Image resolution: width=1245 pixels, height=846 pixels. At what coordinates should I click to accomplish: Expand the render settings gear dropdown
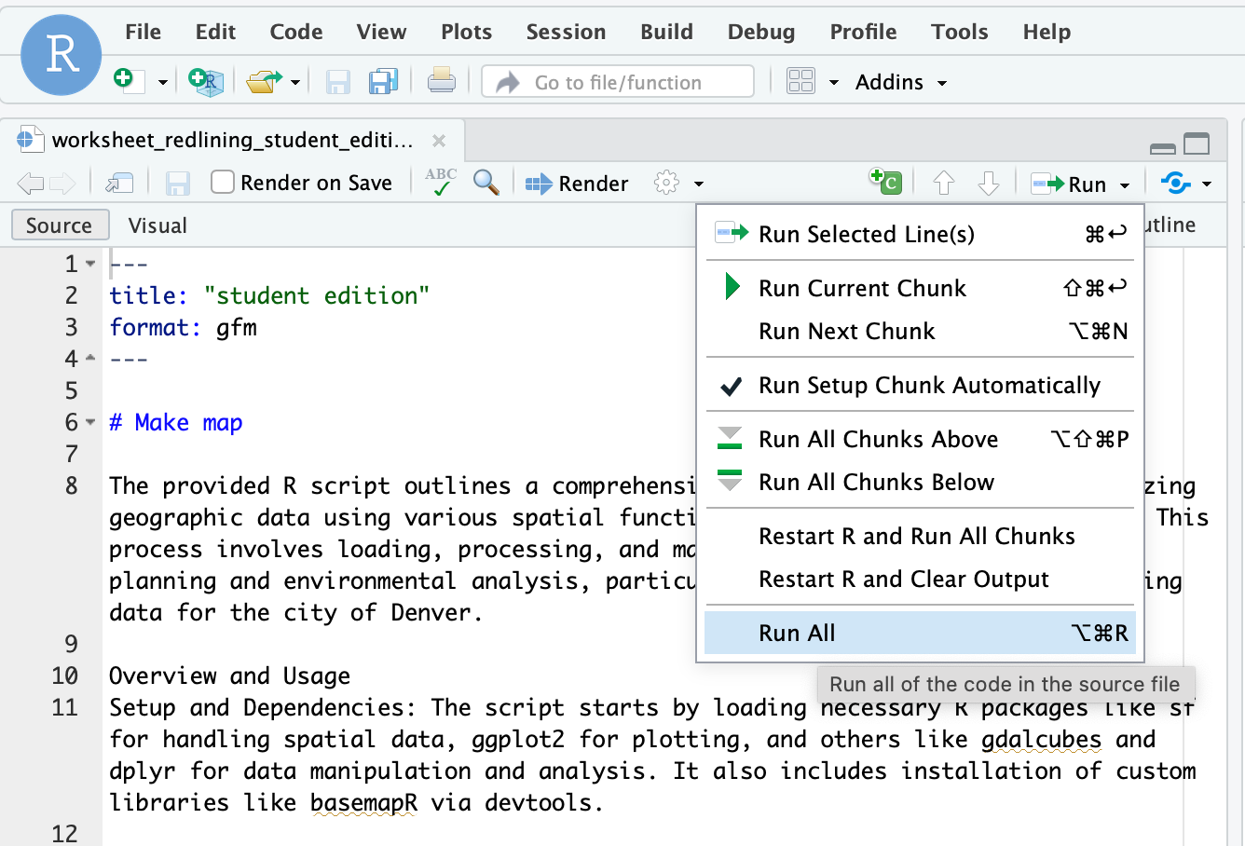[677, 183]
